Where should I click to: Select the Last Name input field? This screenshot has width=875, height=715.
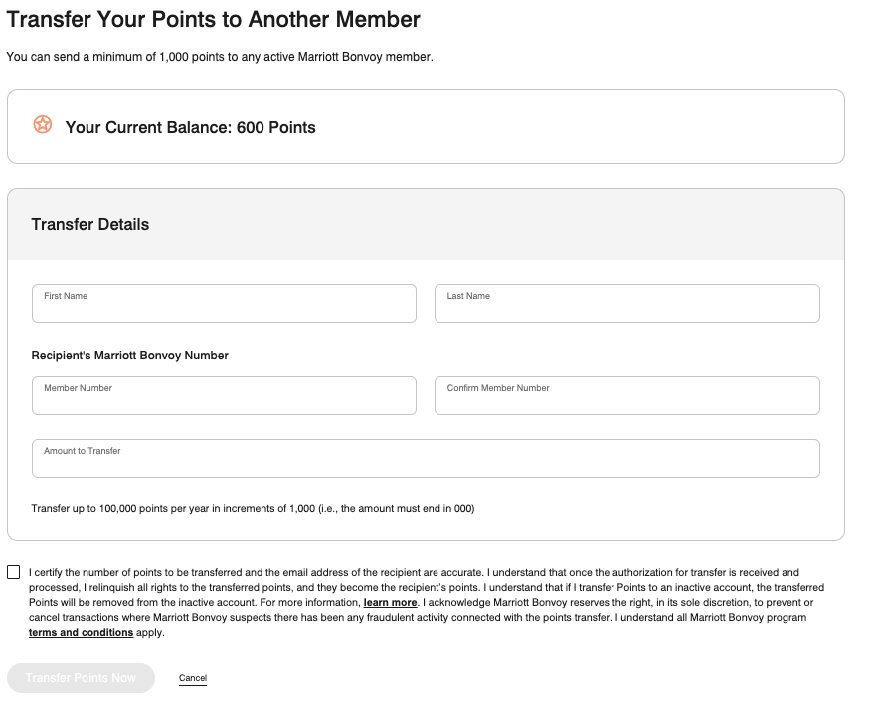pyautogui.click(x=626, y=303)
